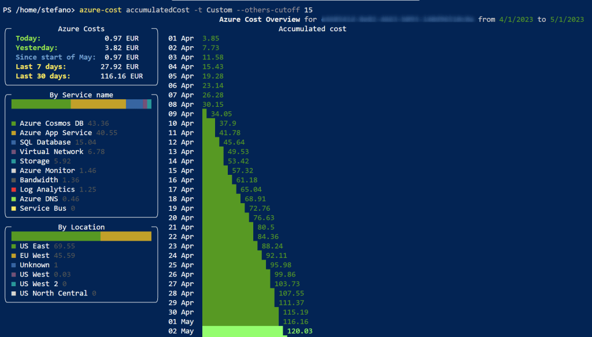
Task: Select the blue SQL Database legend marker
Action: tap(14, 143)
